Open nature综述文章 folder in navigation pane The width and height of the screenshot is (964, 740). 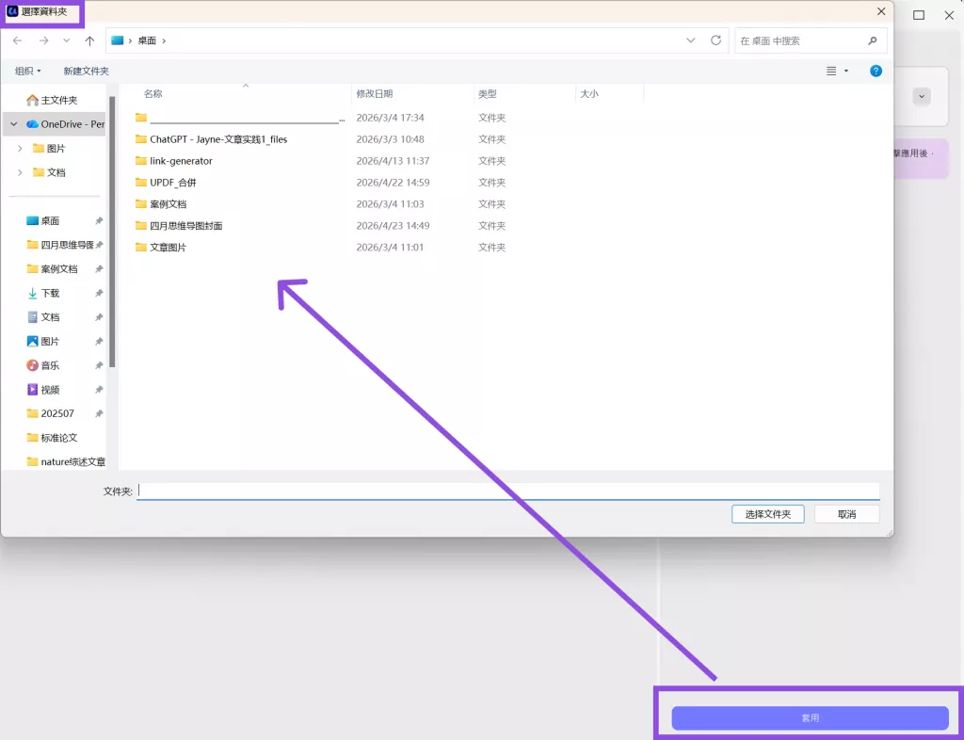(66, 461)
